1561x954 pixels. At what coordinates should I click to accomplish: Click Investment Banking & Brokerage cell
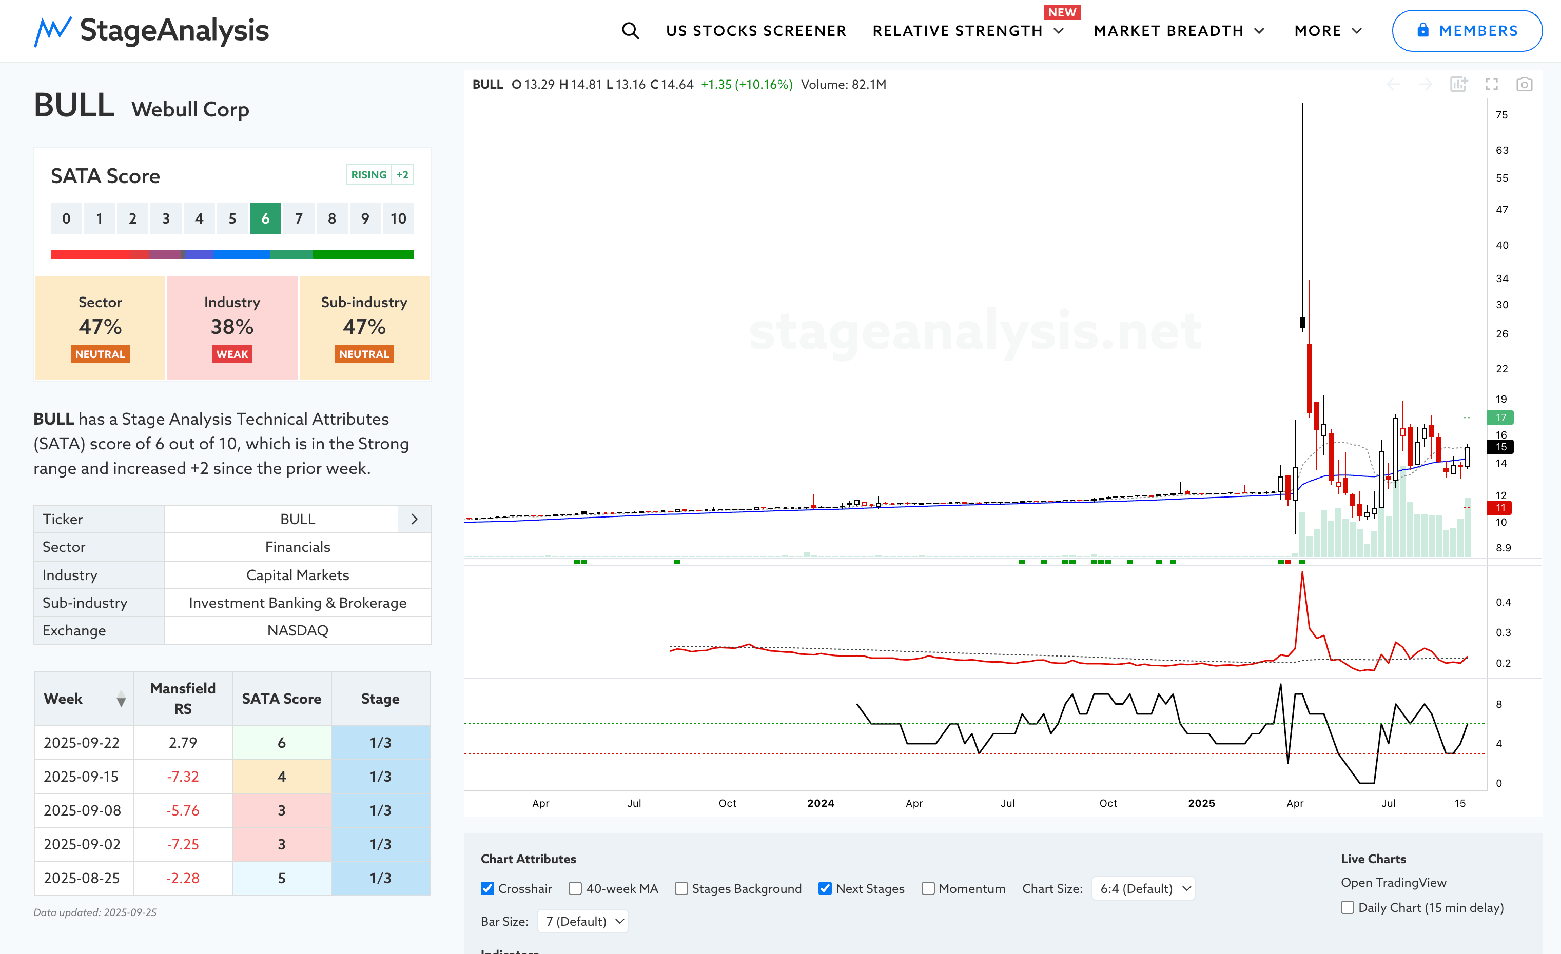click(x=298, y=603)
